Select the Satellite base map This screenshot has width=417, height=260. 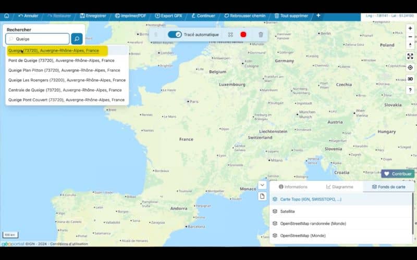click(287, 211)
